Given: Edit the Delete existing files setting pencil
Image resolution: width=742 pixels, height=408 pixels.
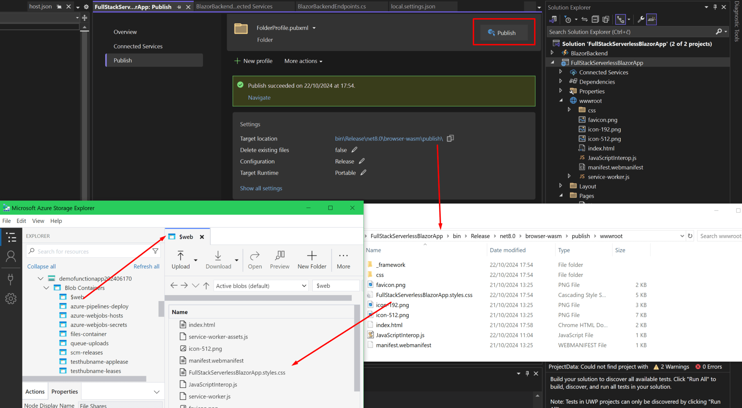Looking at the screenshot, I should pos(354,149).
